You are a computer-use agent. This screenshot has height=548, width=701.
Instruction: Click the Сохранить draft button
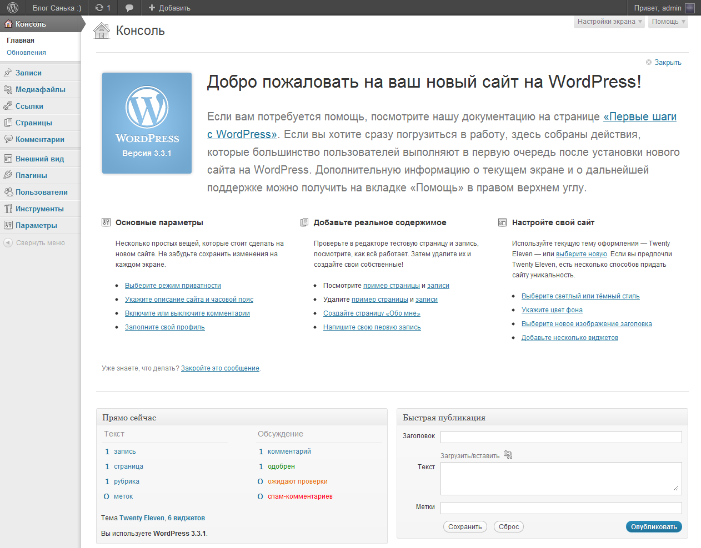(465, 527)
